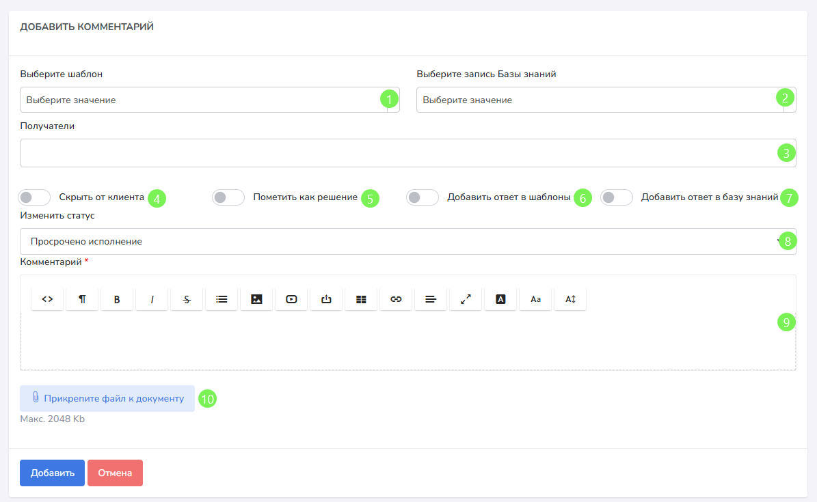Click the 'Отмена' button

tap(115, 473)
